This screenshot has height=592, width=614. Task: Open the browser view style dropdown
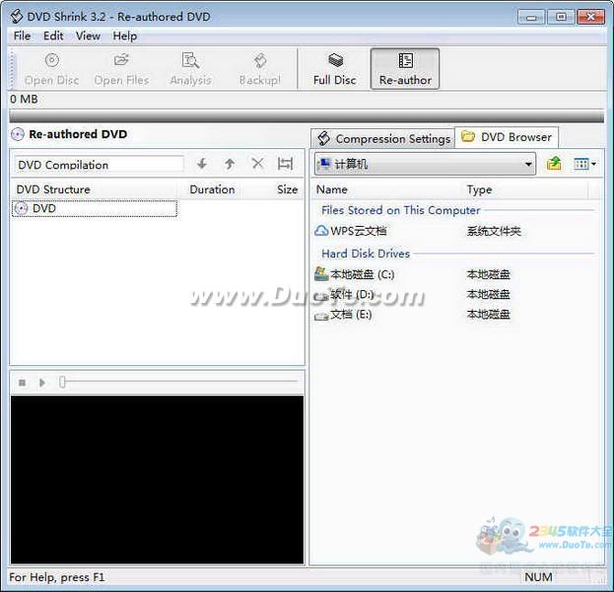584,164
